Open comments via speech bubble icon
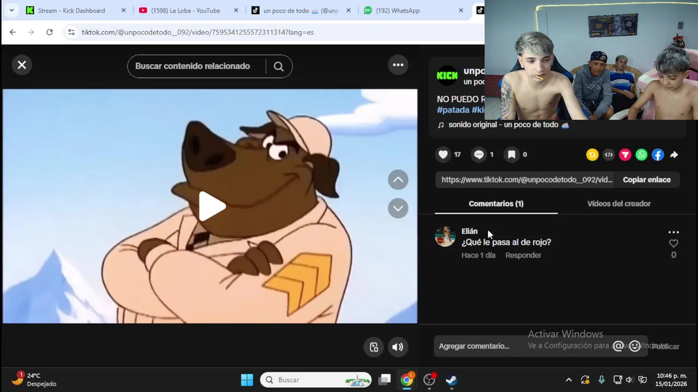Image resolution: width=698 pixels, height=392 pixels. [x=479, y=155]
